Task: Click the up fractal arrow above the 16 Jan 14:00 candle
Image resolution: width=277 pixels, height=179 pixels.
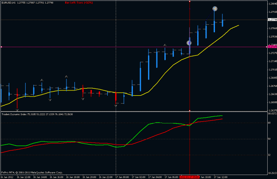Action: click(x=42, y=80)
